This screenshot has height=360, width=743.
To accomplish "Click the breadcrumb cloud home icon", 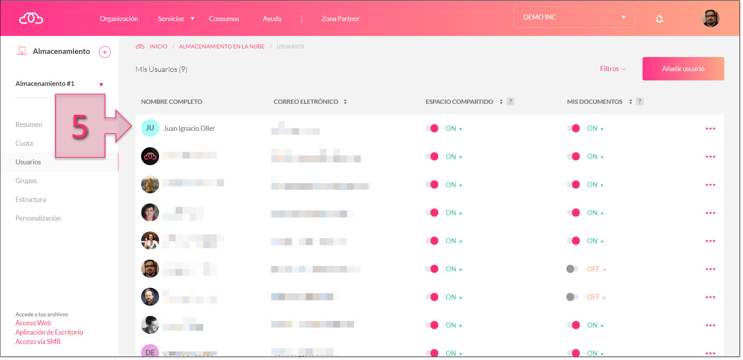I will tap(140, 46).
